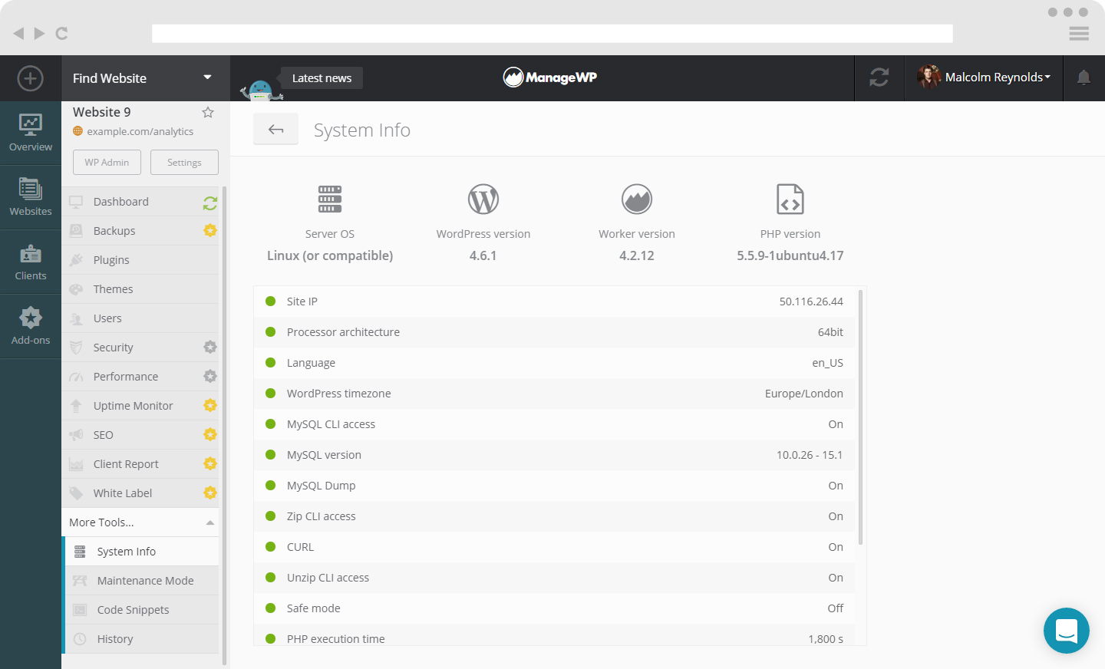
Task: Open the notifications bell
Action: (x=1084, y=77)
